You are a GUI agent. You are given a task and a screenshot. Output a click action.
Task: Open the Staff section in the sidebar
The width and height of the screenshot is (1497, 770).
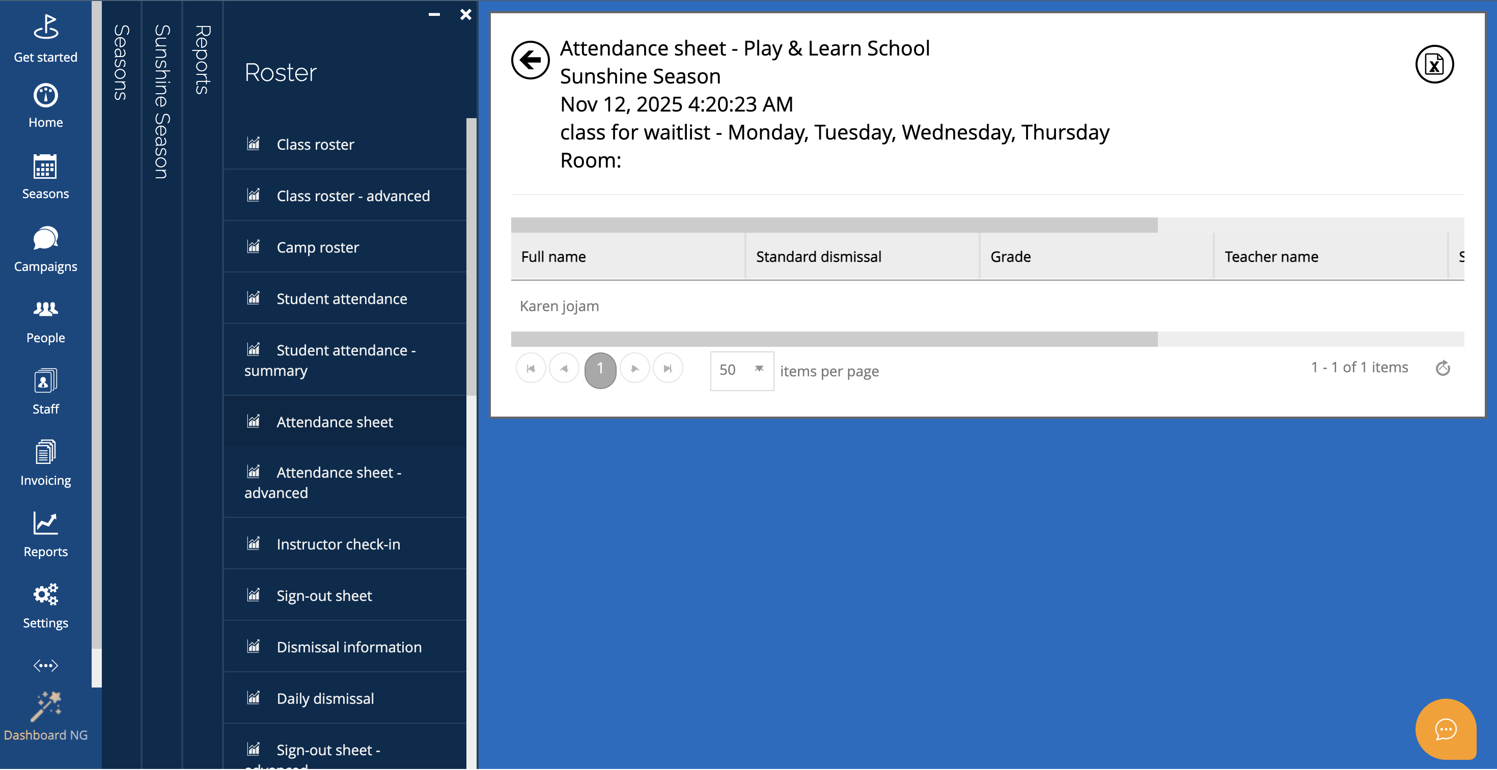tap(45, 392)
